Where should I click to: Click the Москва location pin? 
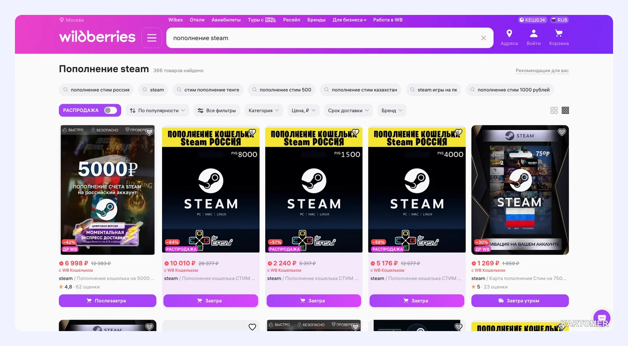pyautogui.click(x=61, y=20)
